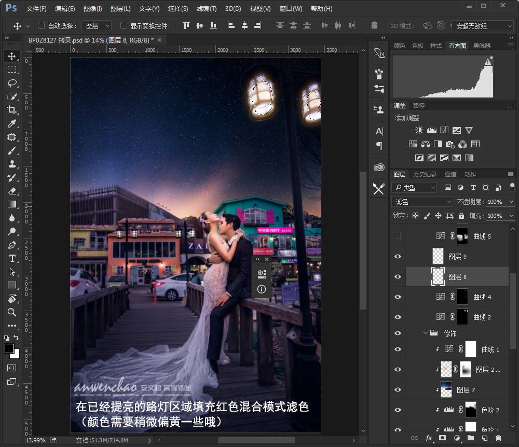The width and height of the screenshot is (519, 447).
Task: Select the Clone Stamp tool
Action: click(12, 164)
